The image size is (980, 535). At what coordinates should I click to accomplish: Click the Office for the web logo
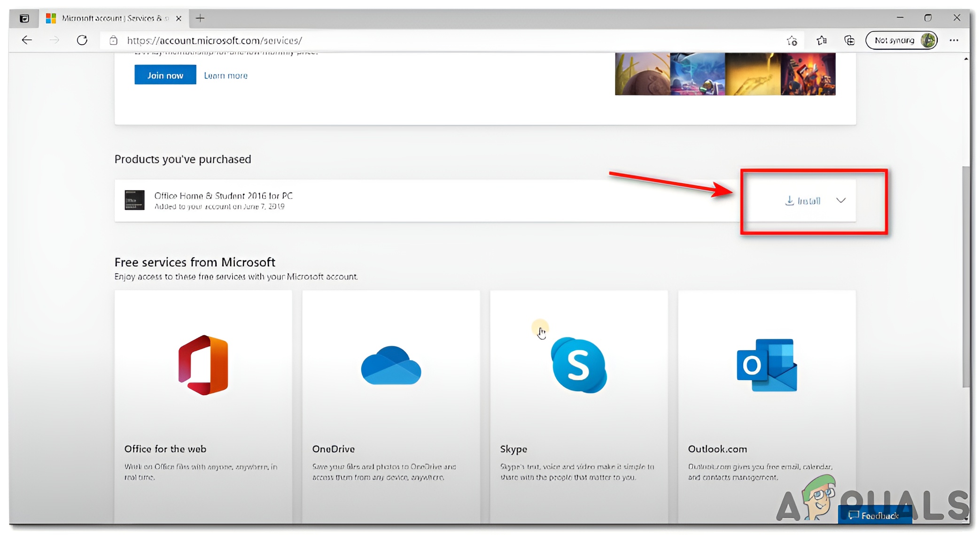point(203,365)
